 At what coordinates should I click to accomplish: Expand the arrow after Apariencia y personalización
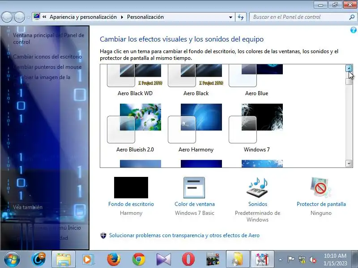(x=122, y=17)
